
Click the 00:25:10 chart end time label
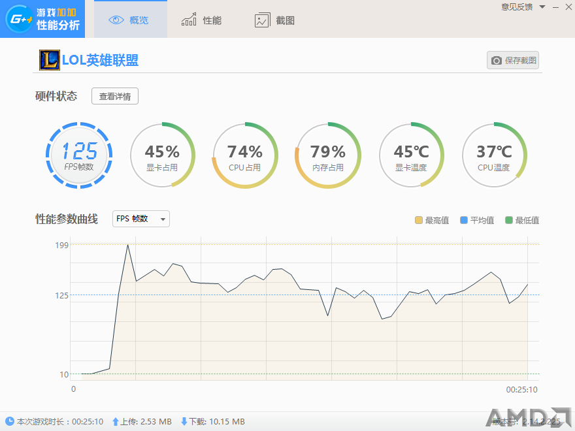(521, 390)
